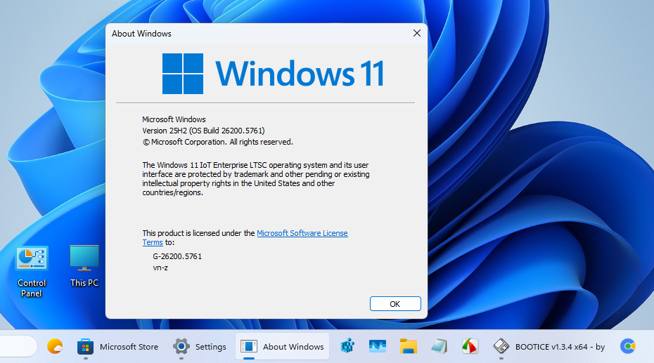Click the About Windows title bar text
The width and height of the screenshot is (654, 363).
point(141,34)
